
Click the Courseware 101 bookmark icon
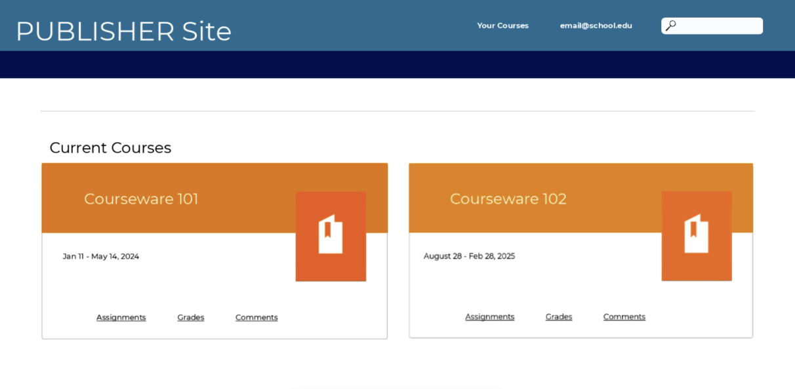[x=331, y=234]
